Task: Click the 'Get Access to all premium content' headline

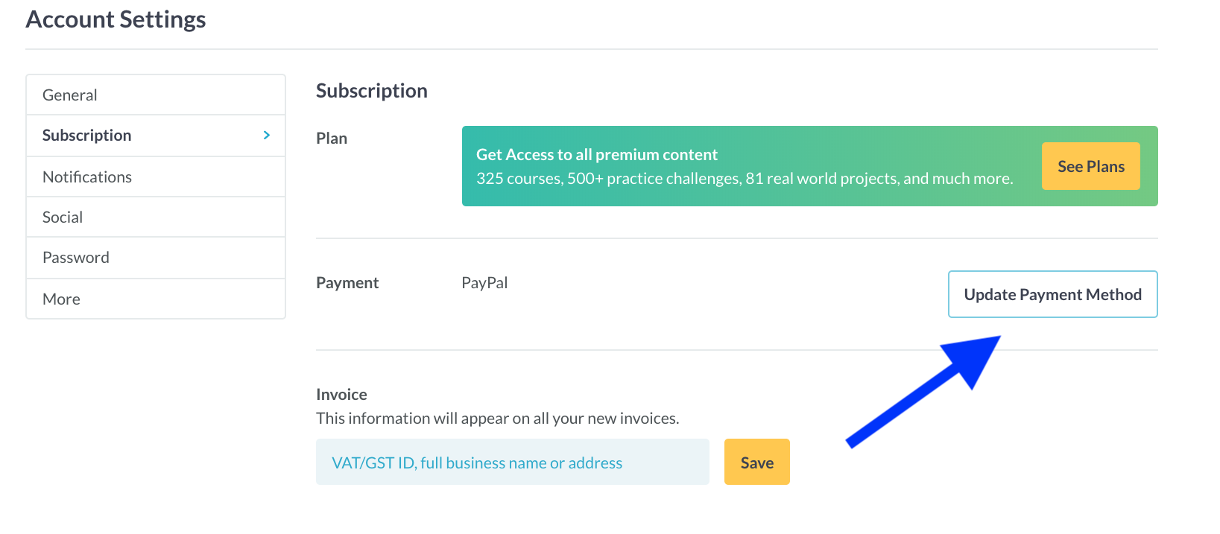Action: tap(596, 154)
